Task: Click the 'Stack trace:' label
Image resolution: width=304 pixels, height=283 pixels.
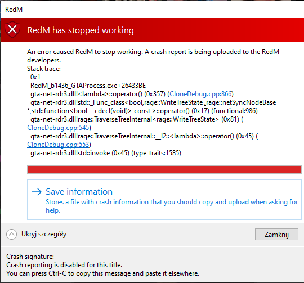Action: [x=44, y=69]
